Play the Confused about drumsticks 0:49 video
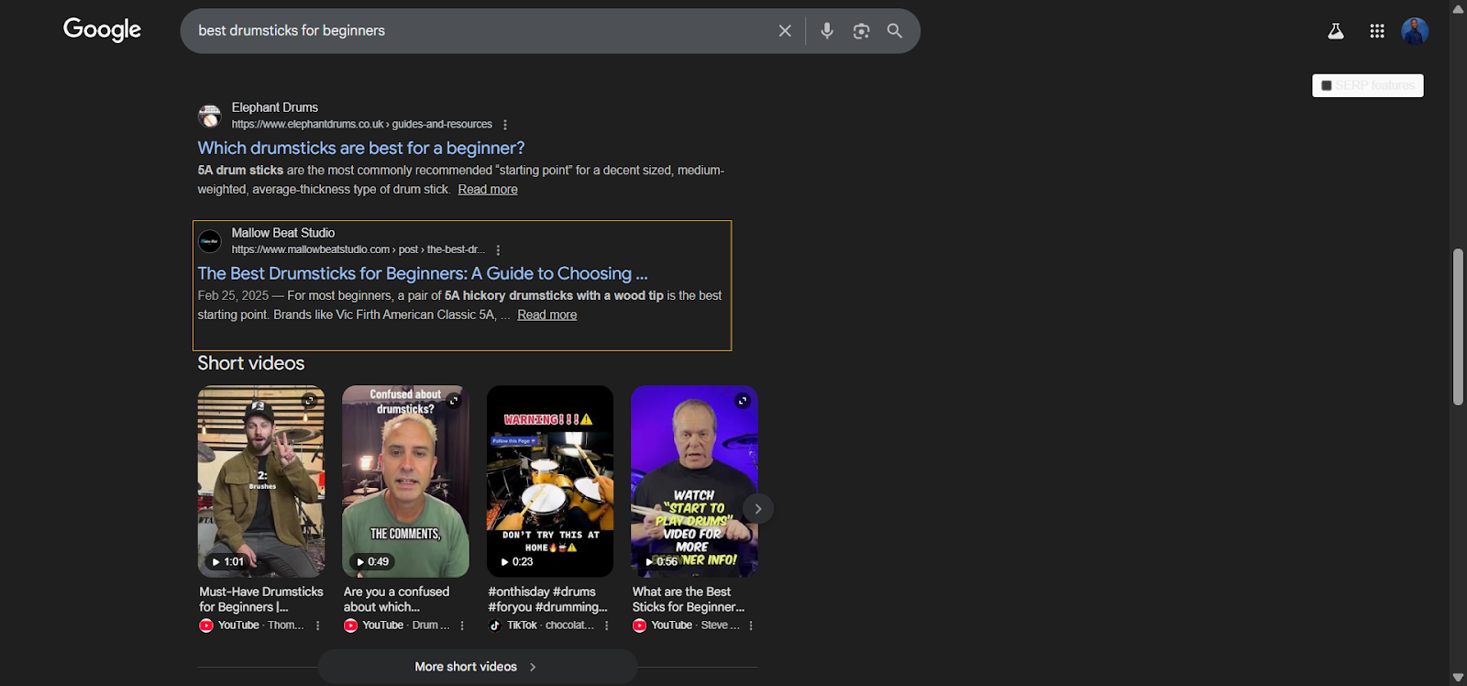Screen dimensions: 1467x686 tap(405, 481)
